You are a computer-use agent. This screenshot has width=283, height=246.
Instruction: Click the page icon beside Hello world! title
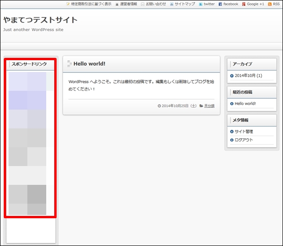[69, 63]
